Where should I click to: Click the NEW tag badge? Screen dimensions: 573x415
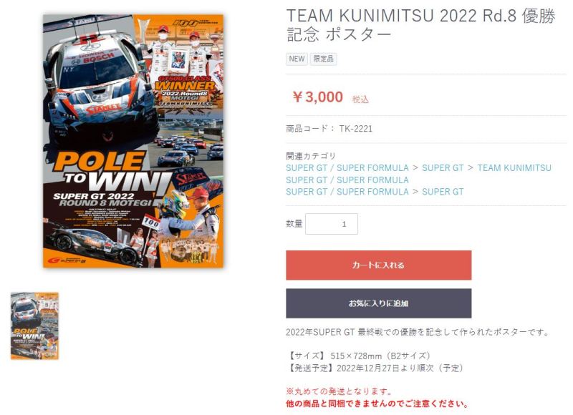pyautogui.click(x=297, y=59)
